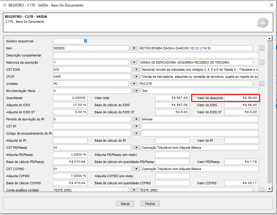Open the CST ICMS dropdown arrow
This screenshot has width=277, height=215.
point(136,69)
